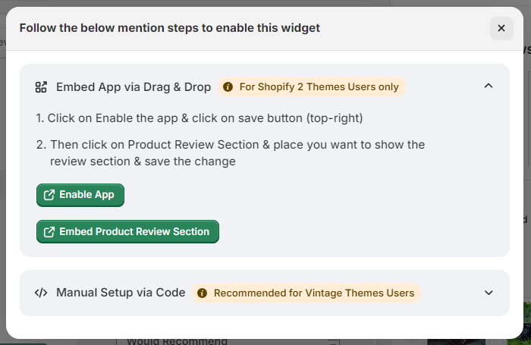This screenshot has width=531, height=345.
Task: Click the Enable App button
Action: pyautogui.click(x=80, y=195)
